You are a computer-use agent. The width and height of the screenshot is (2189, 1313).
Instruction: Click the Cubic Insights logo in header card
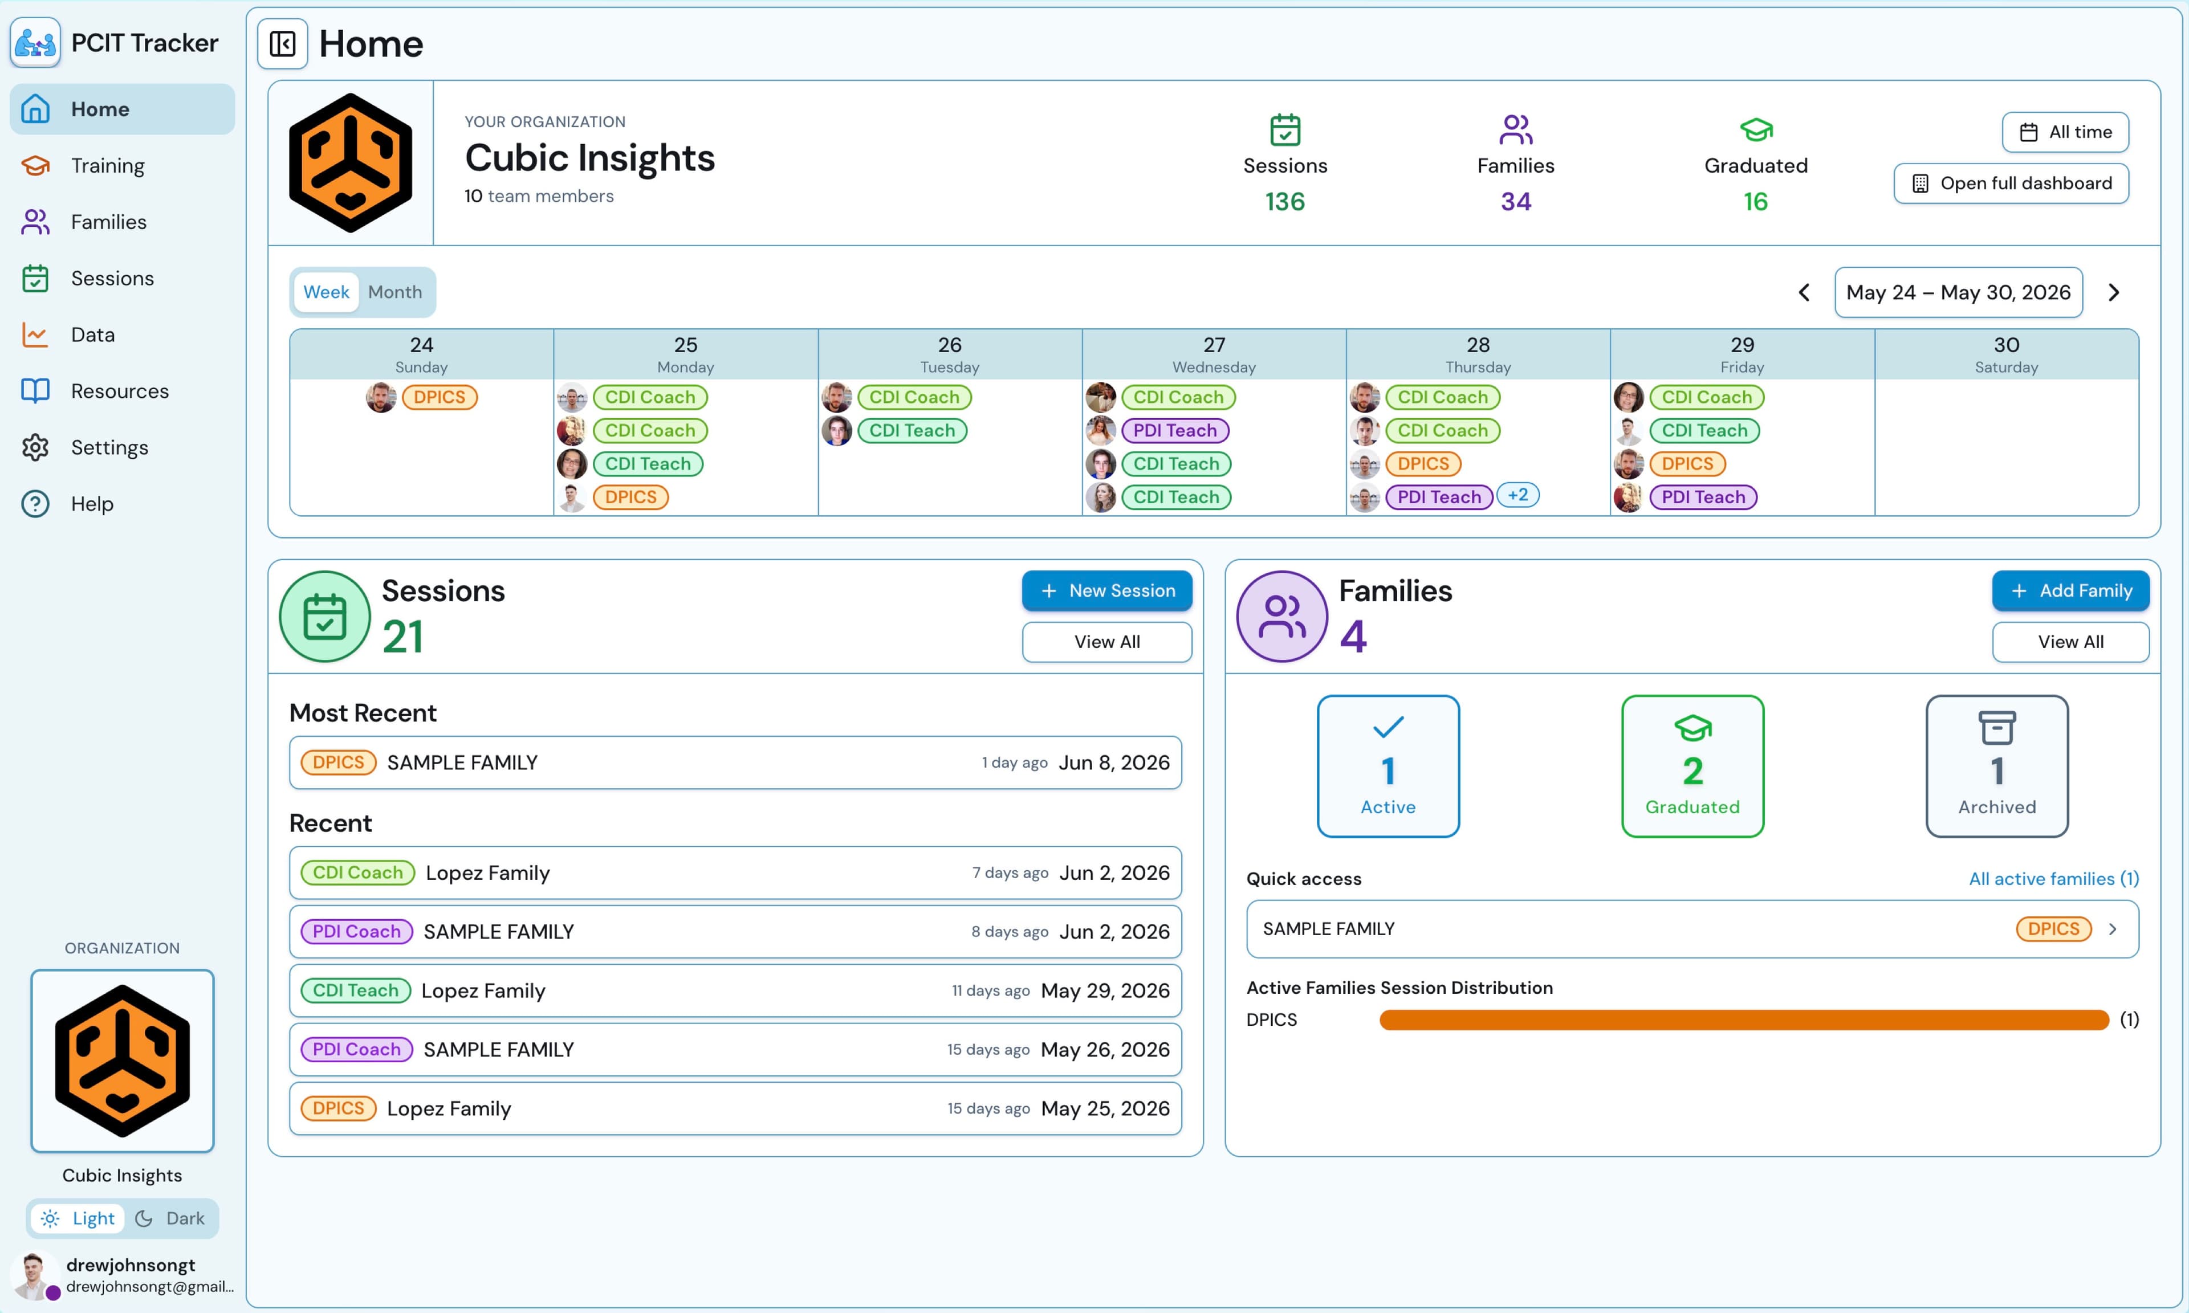tap(351, 163)
